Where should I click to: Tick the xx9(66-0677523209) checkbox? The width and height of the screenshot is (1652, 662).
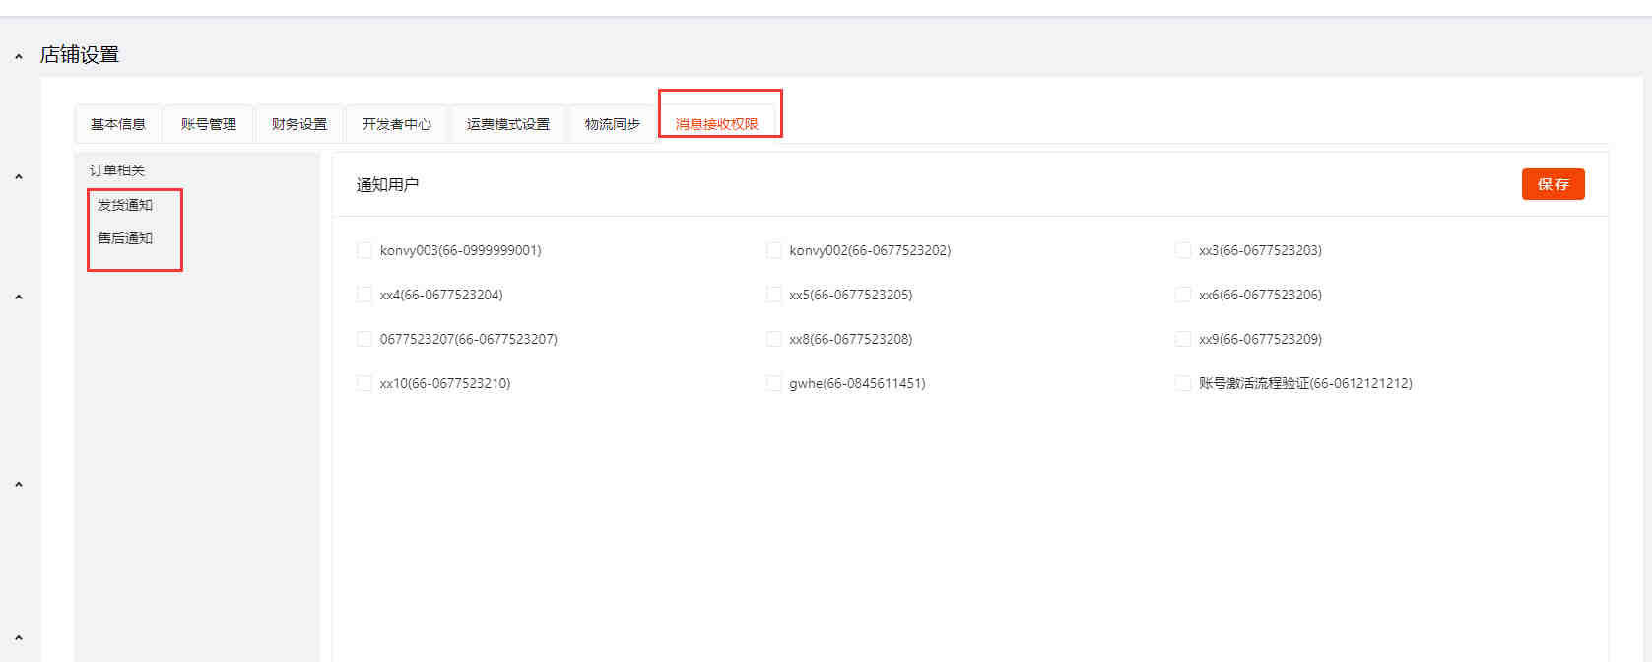1183,339
